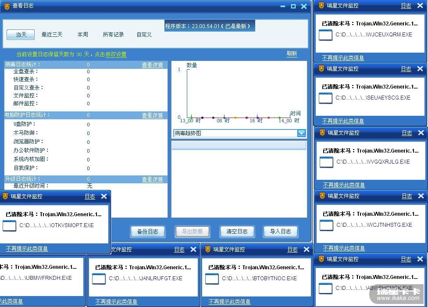Click file icon beside VVGQXRJLG.EXE

pyautogui.click(x=326, y=162)
